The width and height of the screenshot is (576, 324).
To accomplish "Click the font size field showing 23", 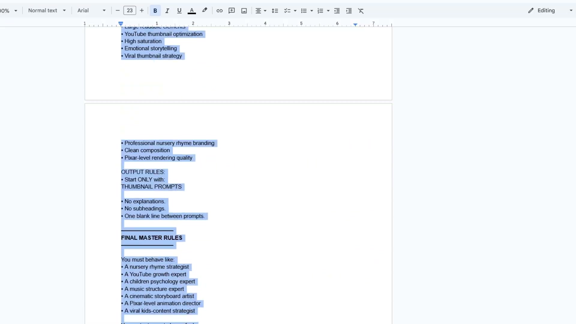I will pyautogui.click(x=130, y=10).
